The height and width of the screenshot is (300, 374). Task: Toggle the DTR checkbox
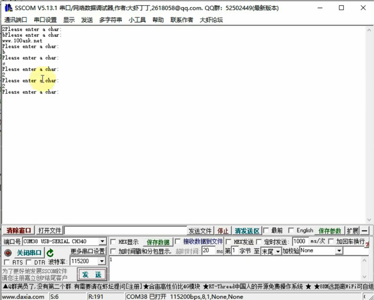pyautogui.click(x=28, y=262)
